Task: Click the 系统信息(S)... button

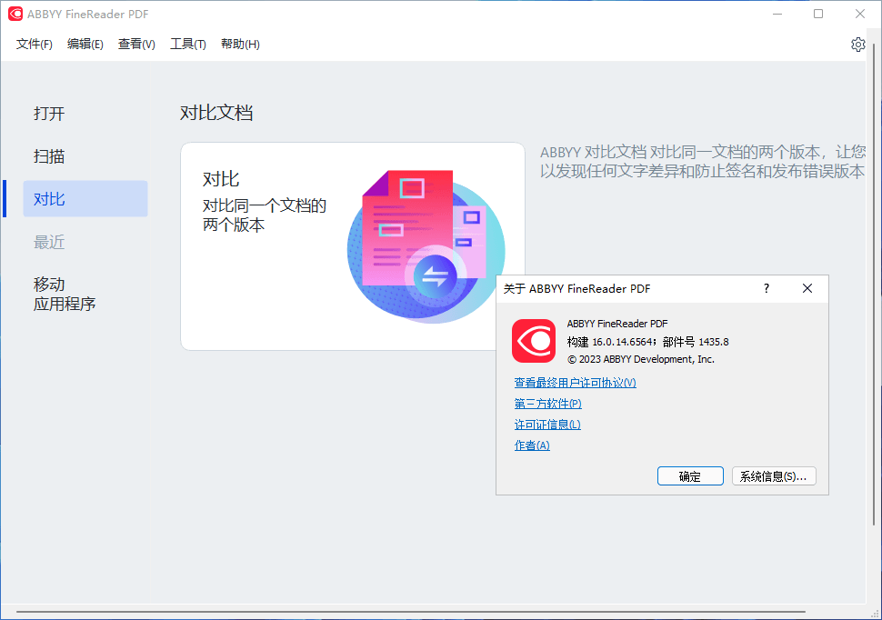Action: point(774,476)
